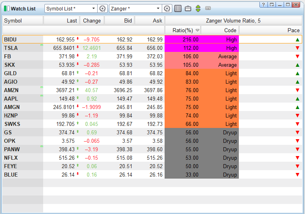Open Zanger page settings gear
This screenshot has height=214, width=305.
coord(167,8)
